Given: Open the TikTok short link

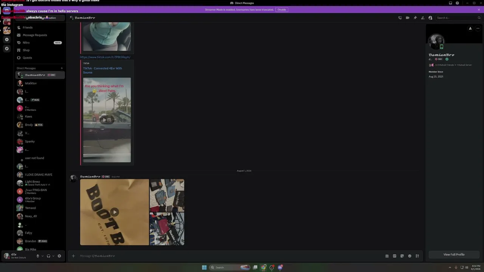Looking at the screenshot, I should click(x=105, y=57).
